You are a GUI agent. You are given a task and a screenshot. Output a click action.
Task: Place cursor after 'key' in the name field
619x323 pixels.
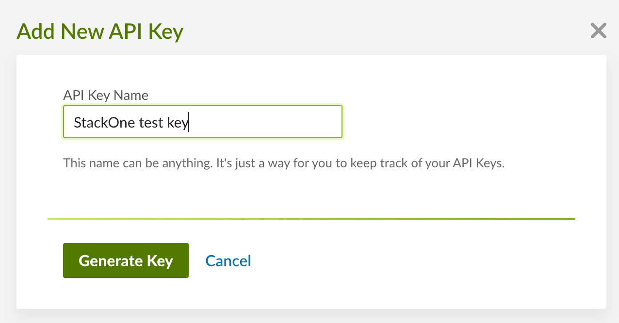pos(189,123)
